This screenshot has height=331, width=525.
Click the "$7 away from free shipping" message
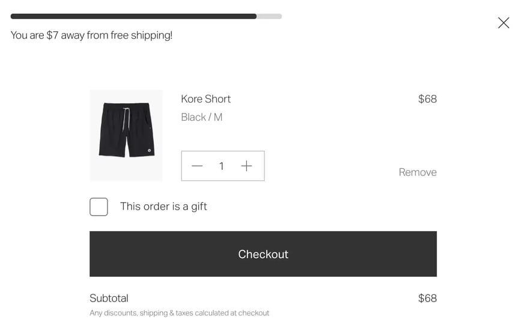click(x=91, y=35)
